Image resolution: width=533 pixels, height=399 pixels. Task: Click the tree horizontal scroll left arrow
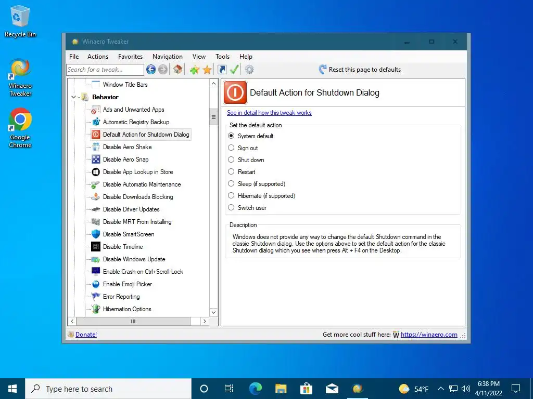click(x=72, y=321)
